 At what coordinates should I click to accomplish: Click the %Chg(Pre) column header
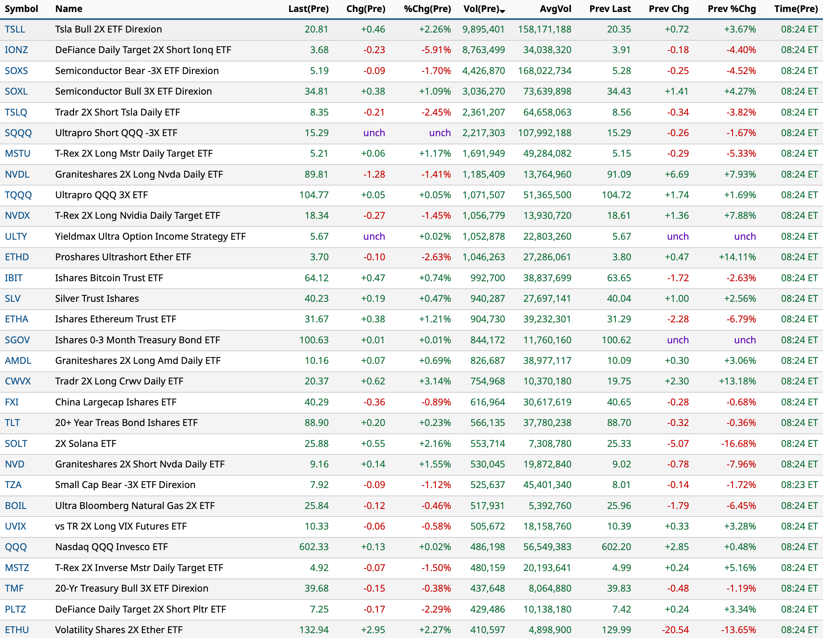[427, 9]
